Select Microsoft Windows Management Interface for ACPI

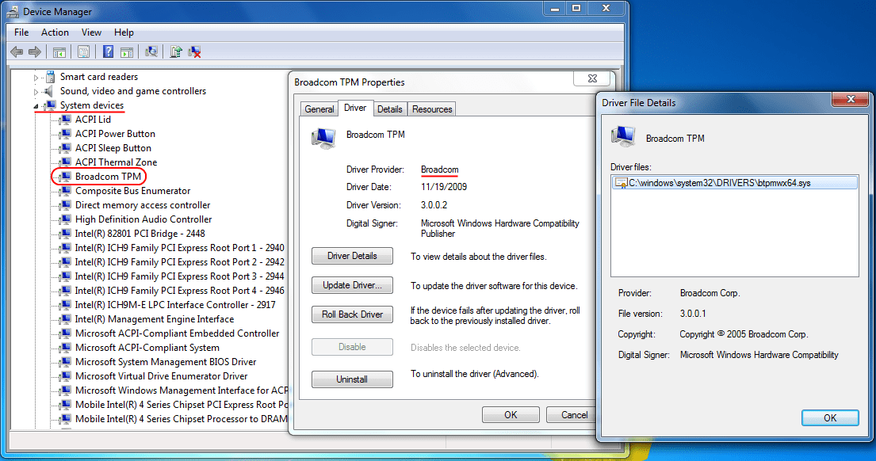click(x=182, y=391)
